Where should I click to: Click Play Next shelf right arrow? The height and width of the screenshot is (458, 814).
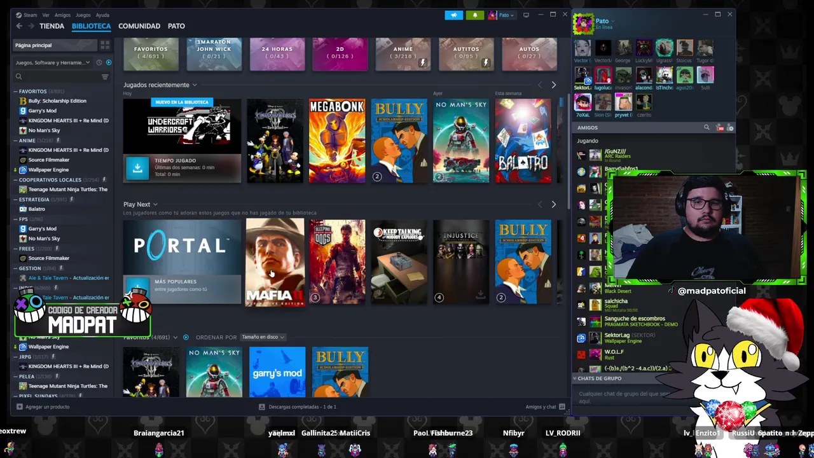point(553,204)
